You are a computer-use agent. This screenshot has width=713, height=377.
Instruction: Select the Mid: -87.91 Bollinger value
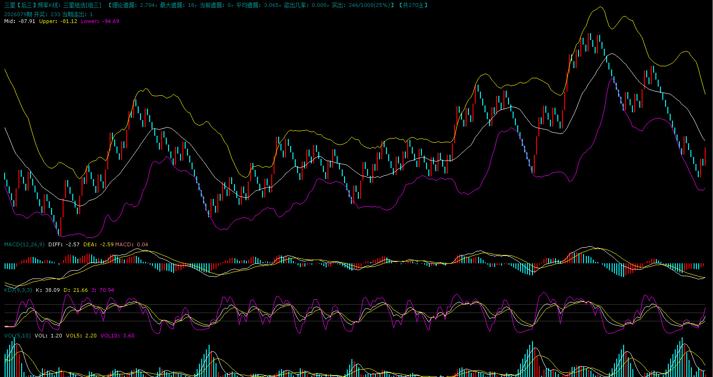point(20,21)
